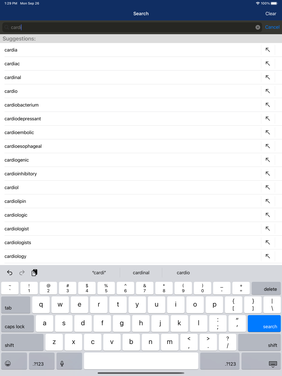This screenshot has width=282, height=376.
Task: Tap the blue search key
Action: coord(264,324)
